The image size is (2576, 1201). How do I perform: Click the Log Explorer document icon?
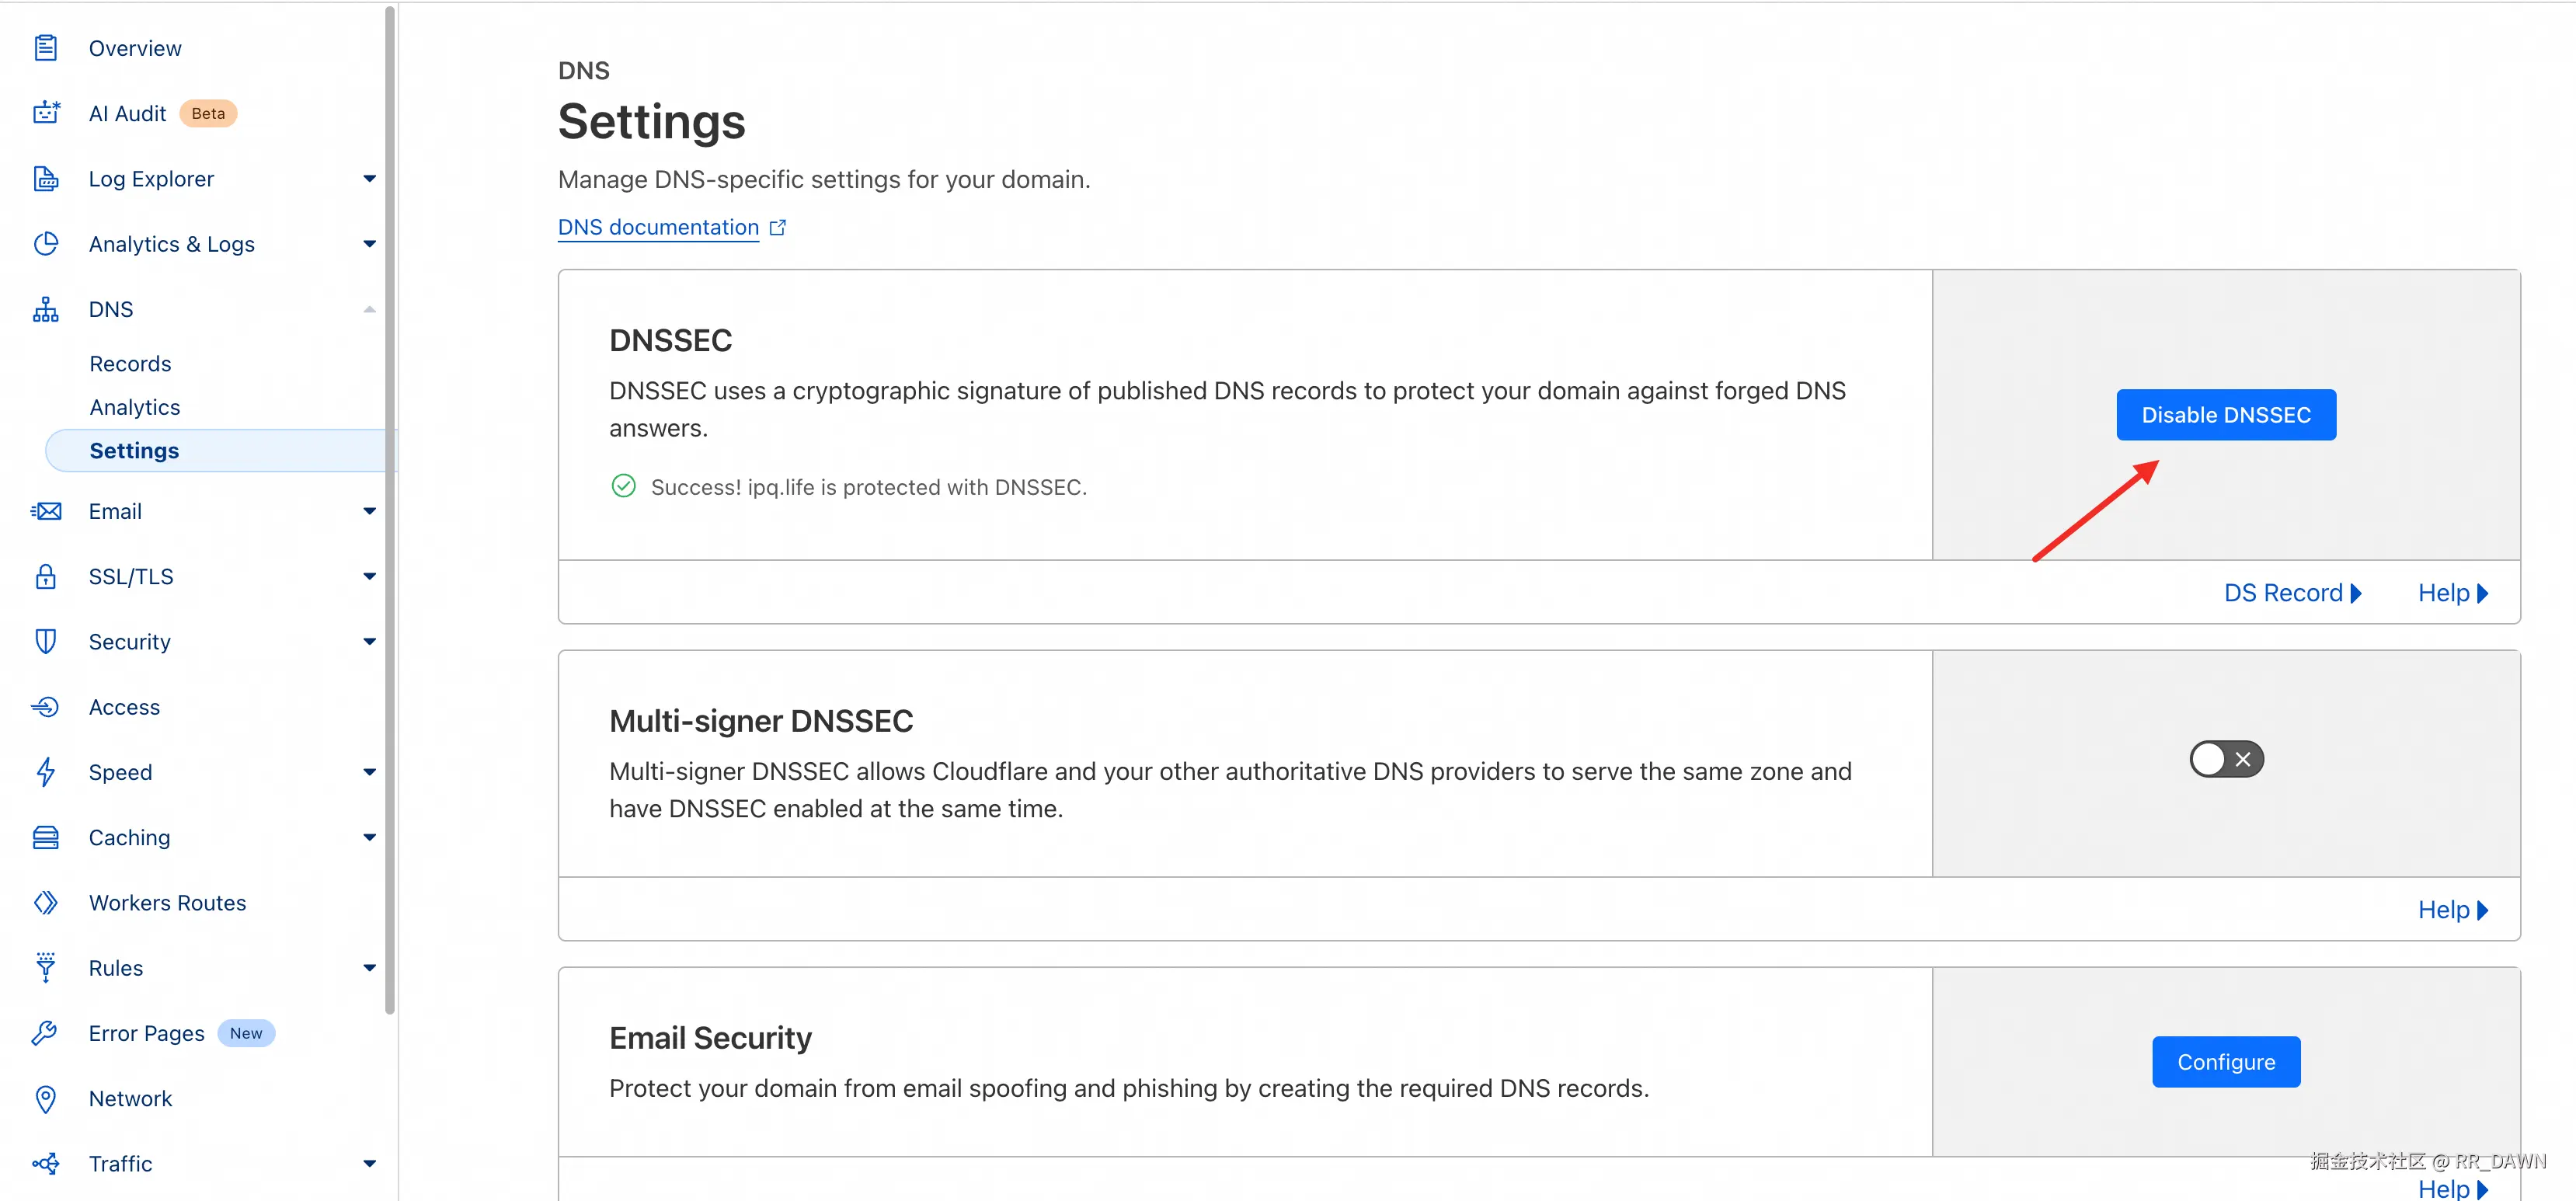(46, 179)
